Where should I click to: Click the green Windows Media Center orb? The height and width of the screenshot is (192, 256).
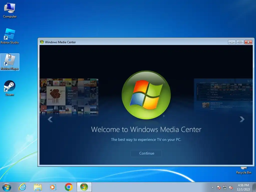146,95
